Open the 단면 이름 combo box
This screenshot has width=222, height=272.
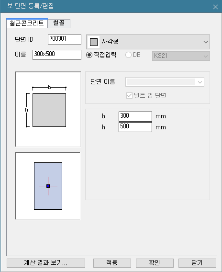click(165, 82)
